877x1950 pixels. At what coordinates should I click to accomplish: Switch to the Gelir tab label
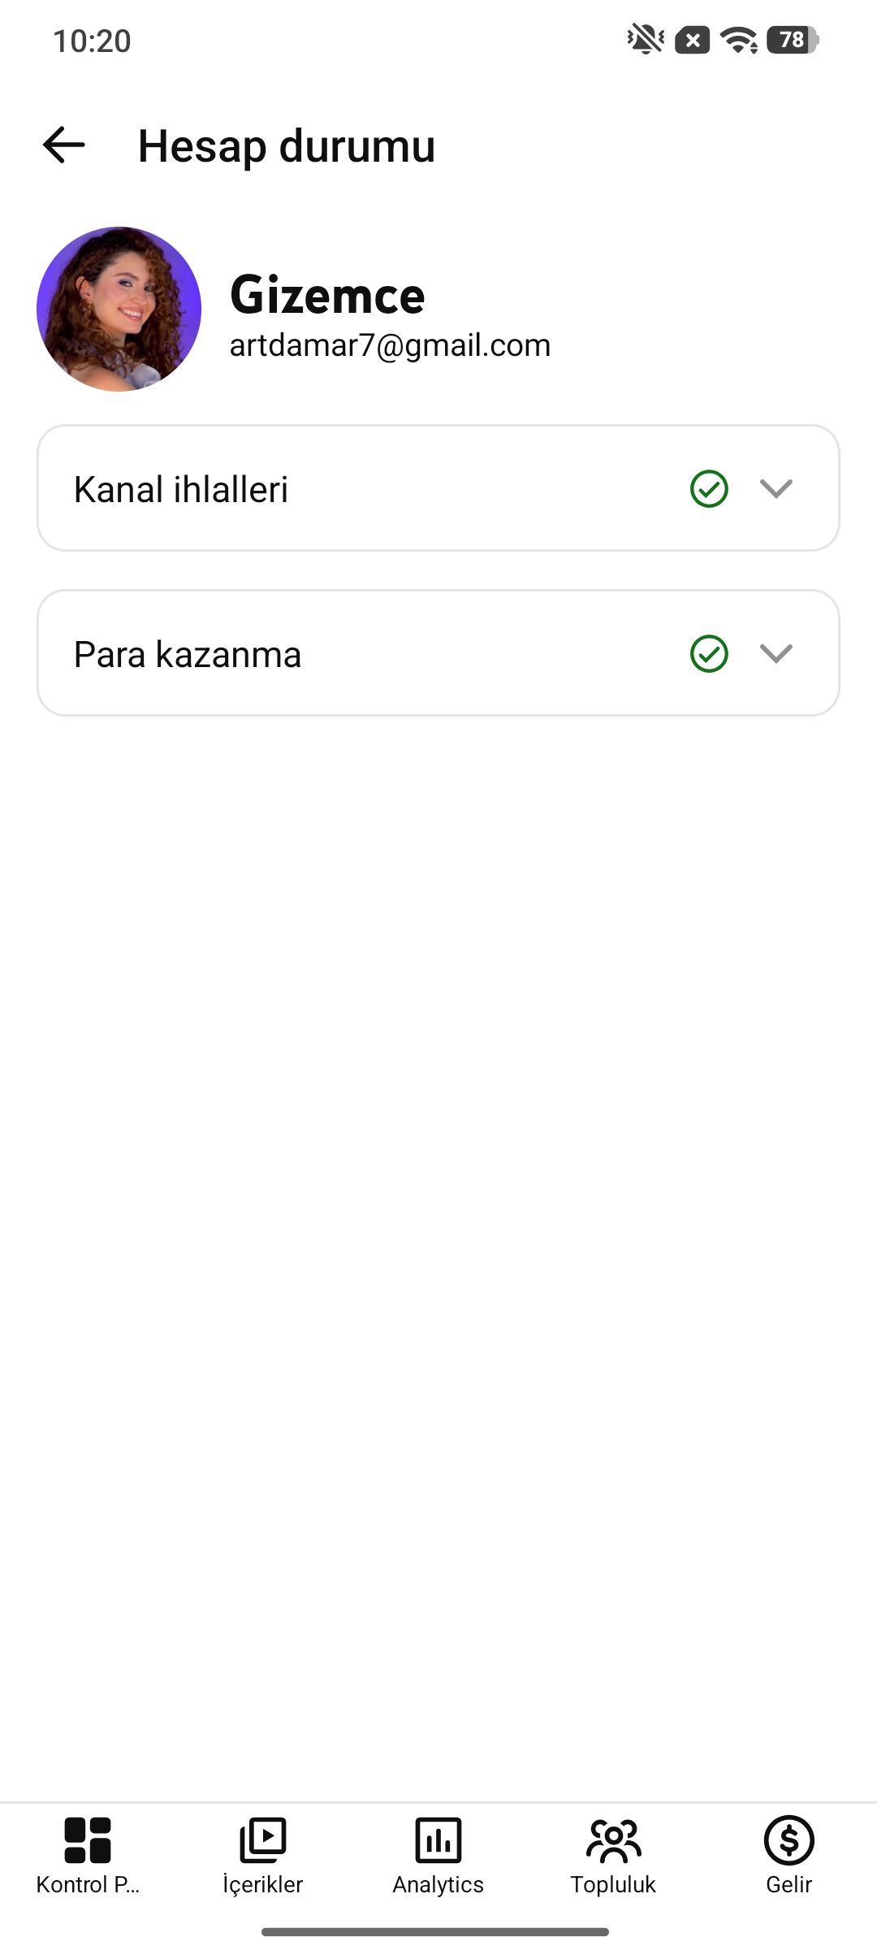click(789, 1885)
